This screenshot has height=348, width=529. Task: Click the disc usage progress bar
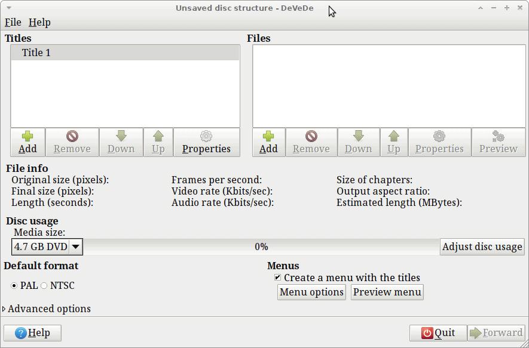click(x=261, y=246)
